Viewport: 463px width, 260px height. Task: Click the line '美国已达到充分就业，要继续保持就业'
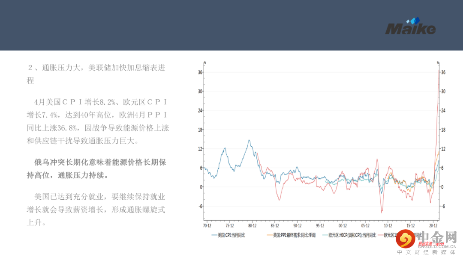pos(99,197)
